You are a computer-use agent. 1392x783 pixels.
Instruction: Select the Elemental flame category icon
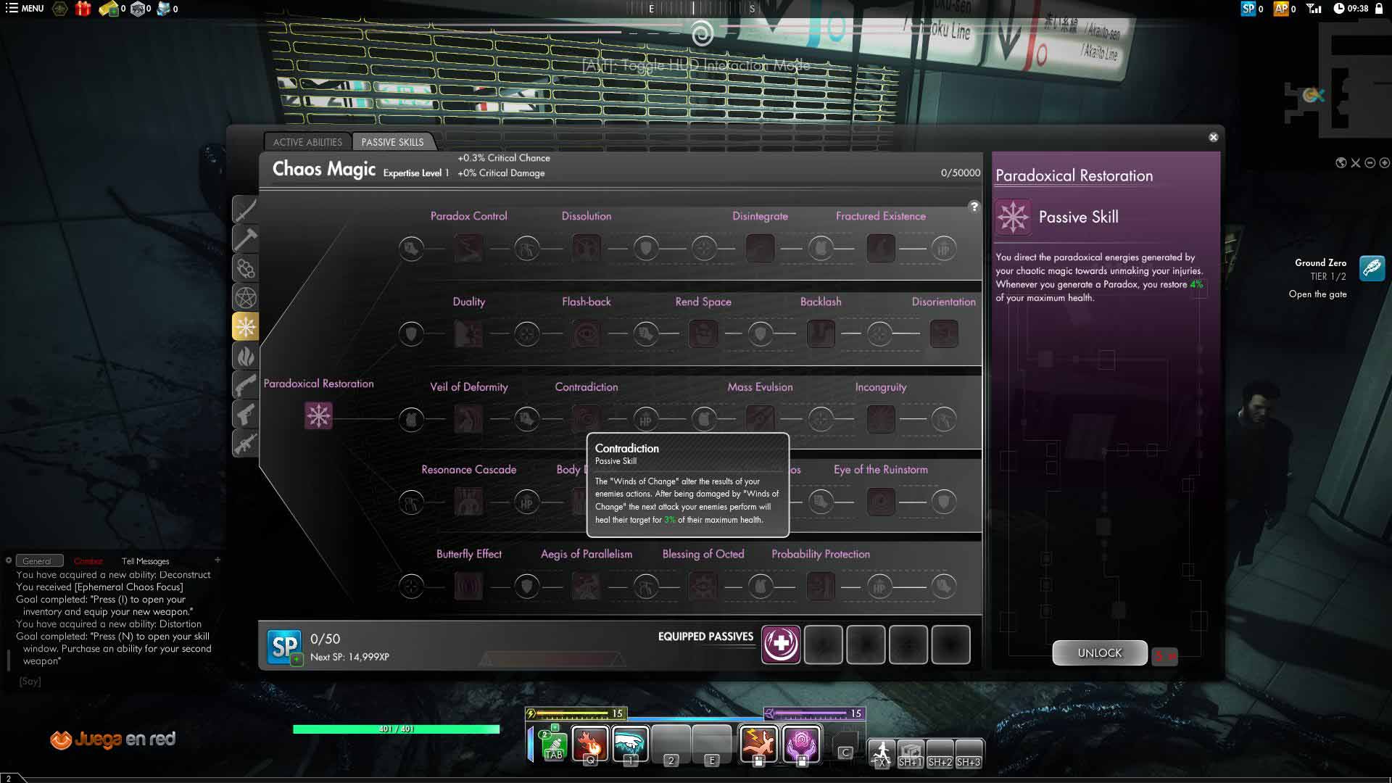[x=246, y=356]
